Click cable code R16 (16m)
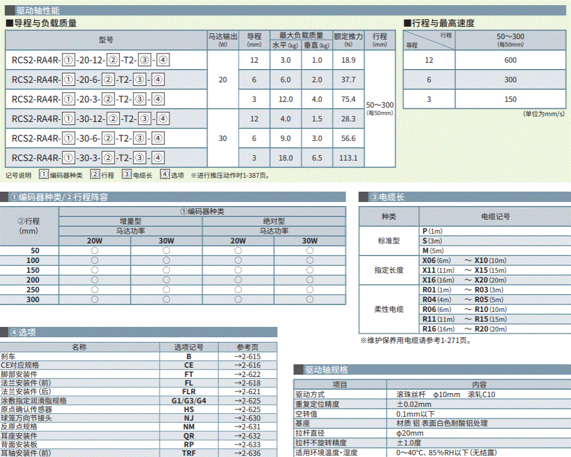The height and width of the screenshot is (457, 571). (438, 329)
